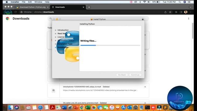Open Music (iTunes) from the dock
197x111 pixels.
pyautogui.click(x=112, y=108)
